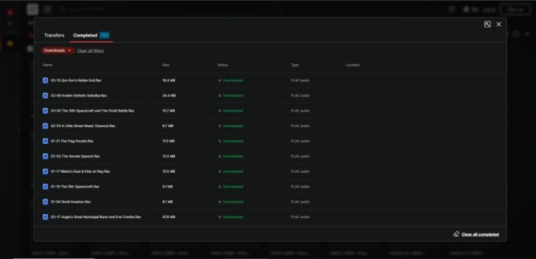Screen dimensions: 536x259
Task: Click audio icon for 01-19 The Sith Spacecraft
Action: click(45, 187)
